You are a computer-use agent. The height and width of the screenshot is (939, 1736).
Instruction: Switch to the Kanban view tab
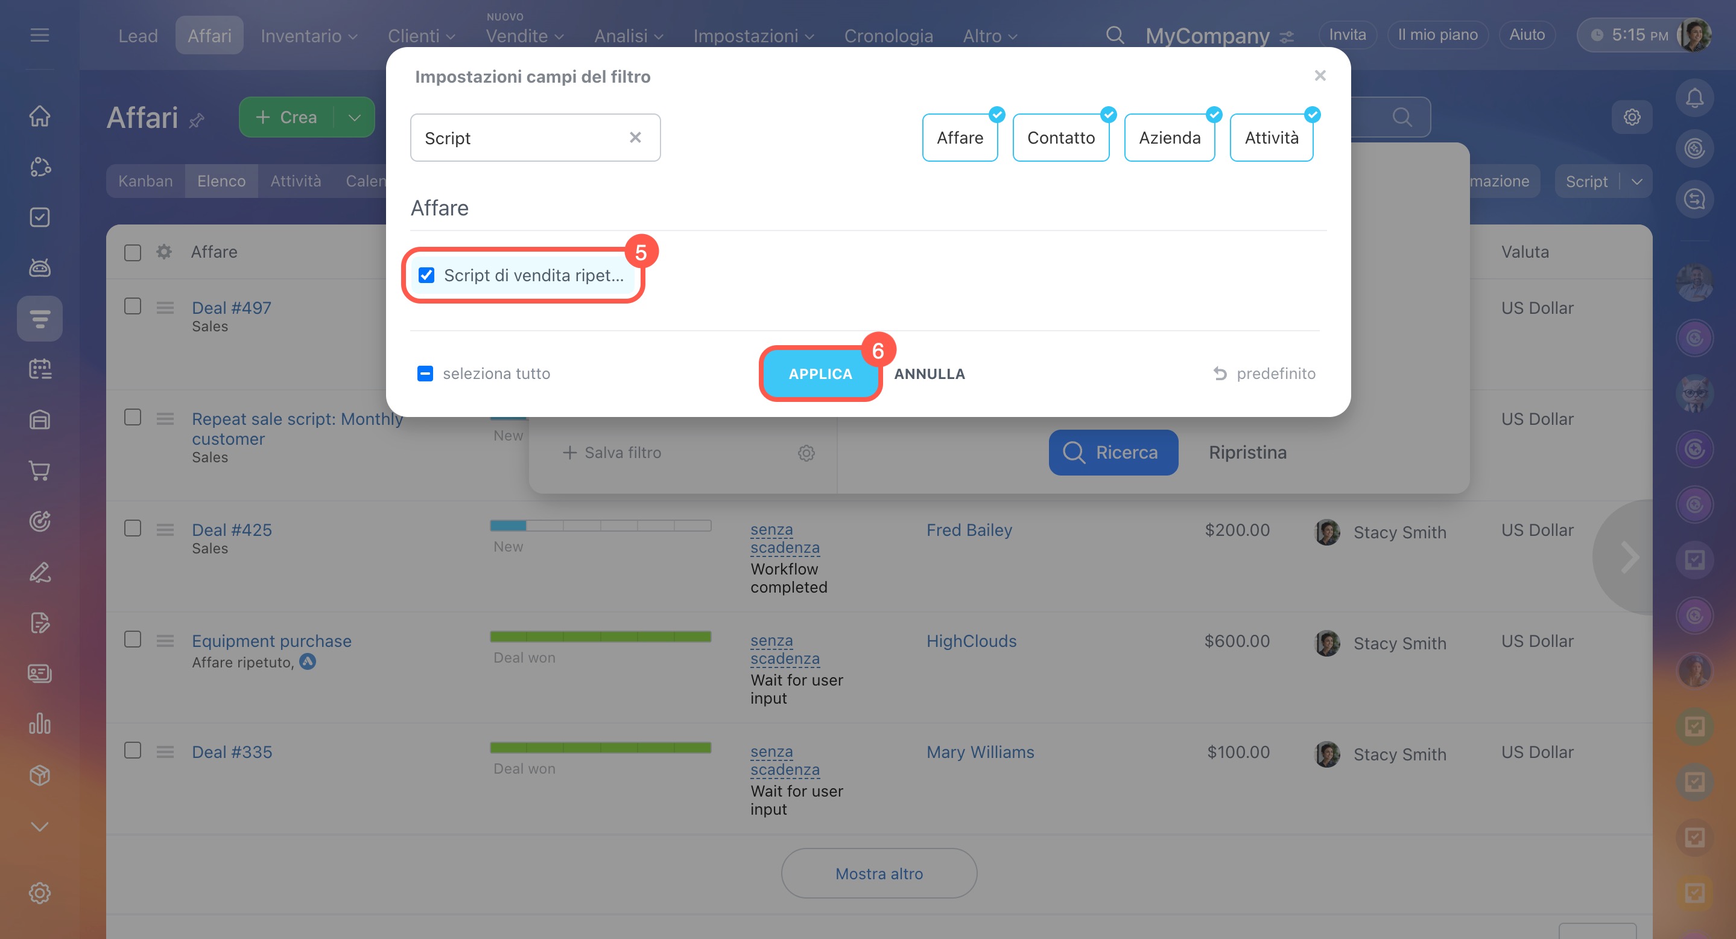coord(145,181)
